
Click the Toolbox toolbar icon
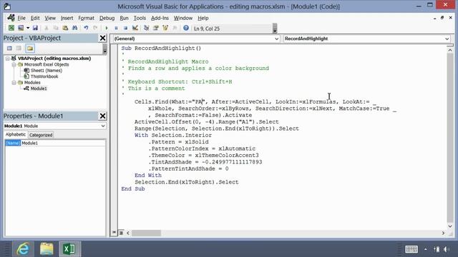[175, 28]
